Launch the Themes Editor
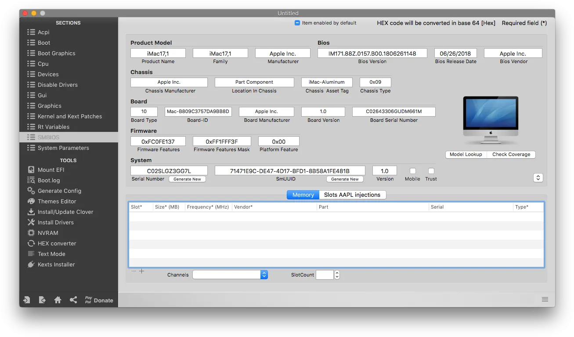 pos(52,201)
